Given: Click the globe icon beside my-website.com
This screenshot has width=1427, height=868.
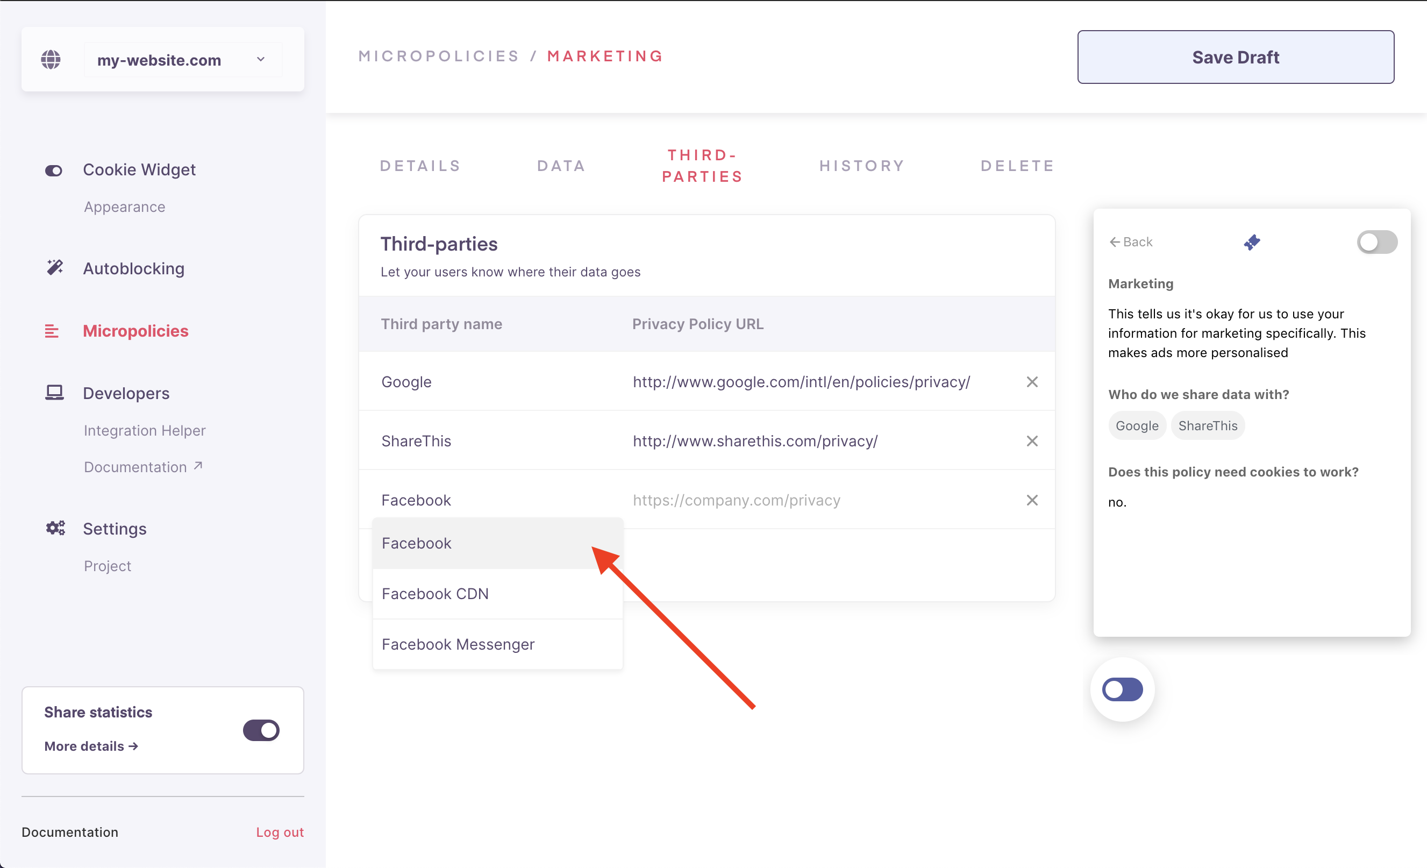Looking at the screenshot, I should 51,59.
